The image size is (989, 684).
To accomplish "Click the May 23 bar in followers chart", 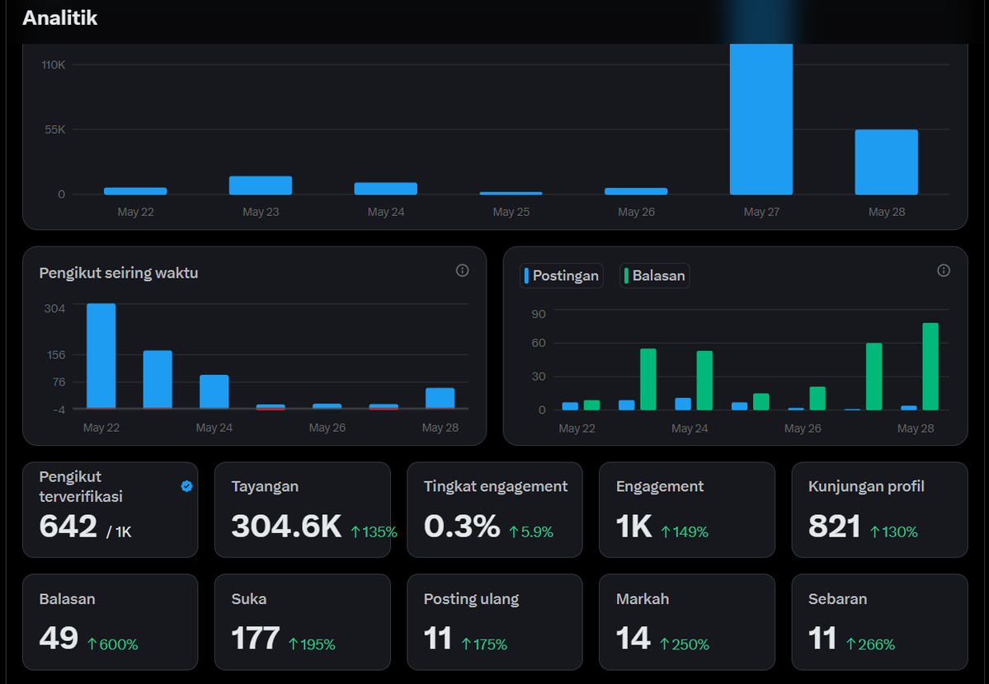I will click(x=158, y=380).
